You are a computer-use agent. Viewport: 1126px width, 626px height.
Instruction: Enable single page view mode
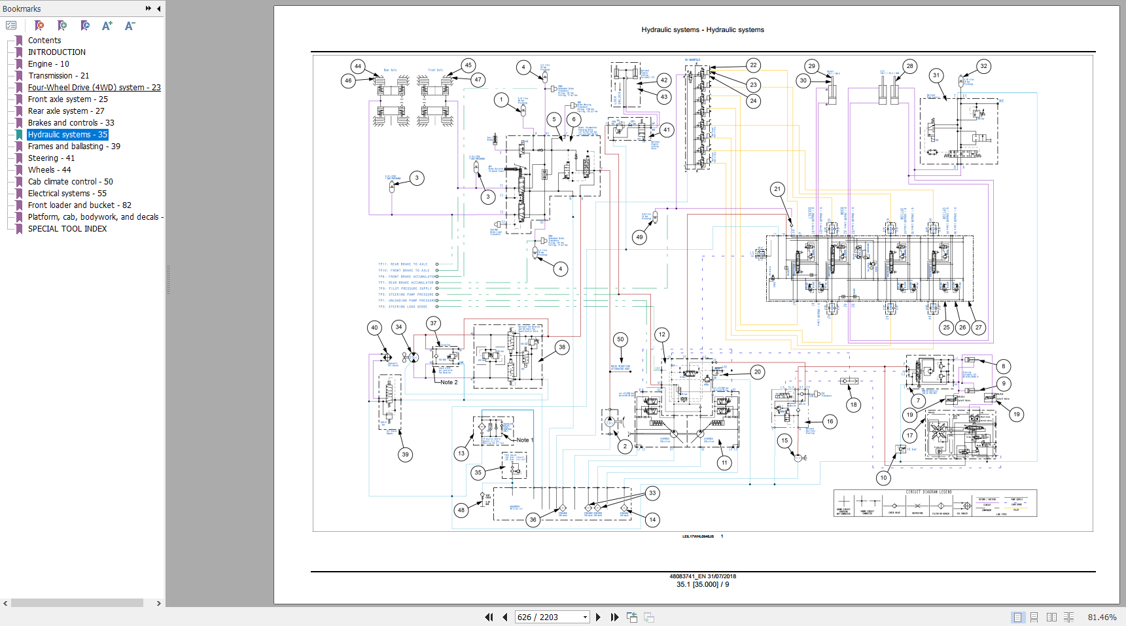[1017, 617]
